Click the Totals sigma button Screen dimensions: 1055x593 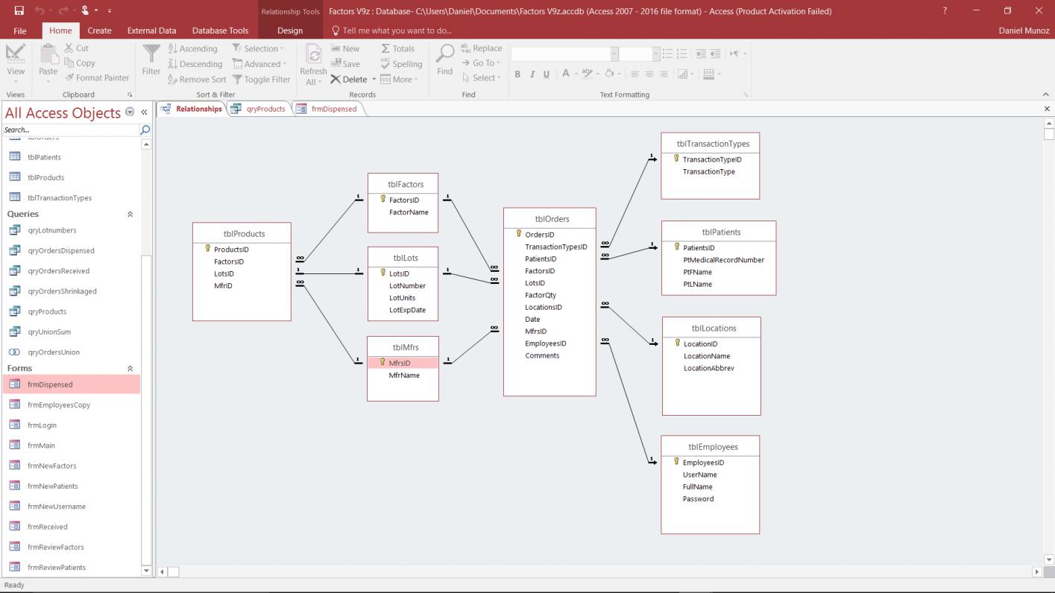(x=397, y=49)
